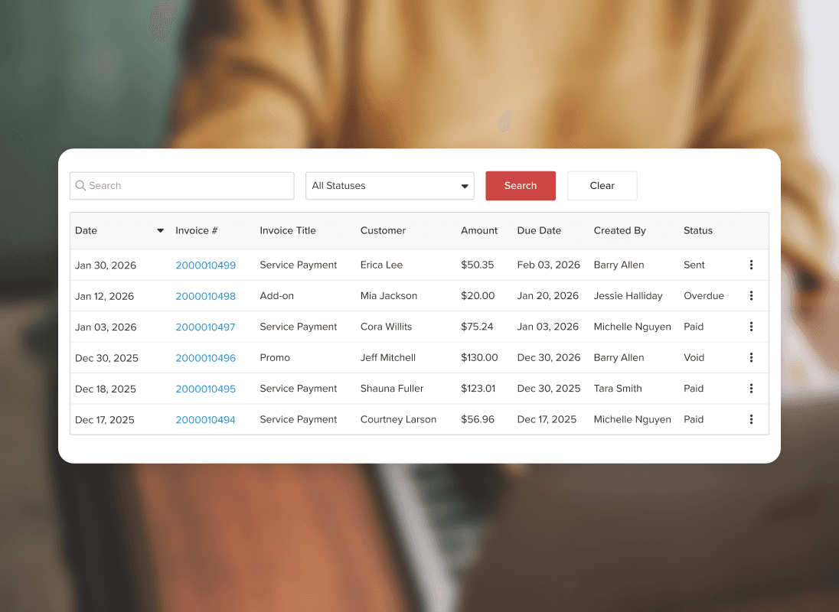
Task: Focus the Search text field
Action: click(188, 186)
